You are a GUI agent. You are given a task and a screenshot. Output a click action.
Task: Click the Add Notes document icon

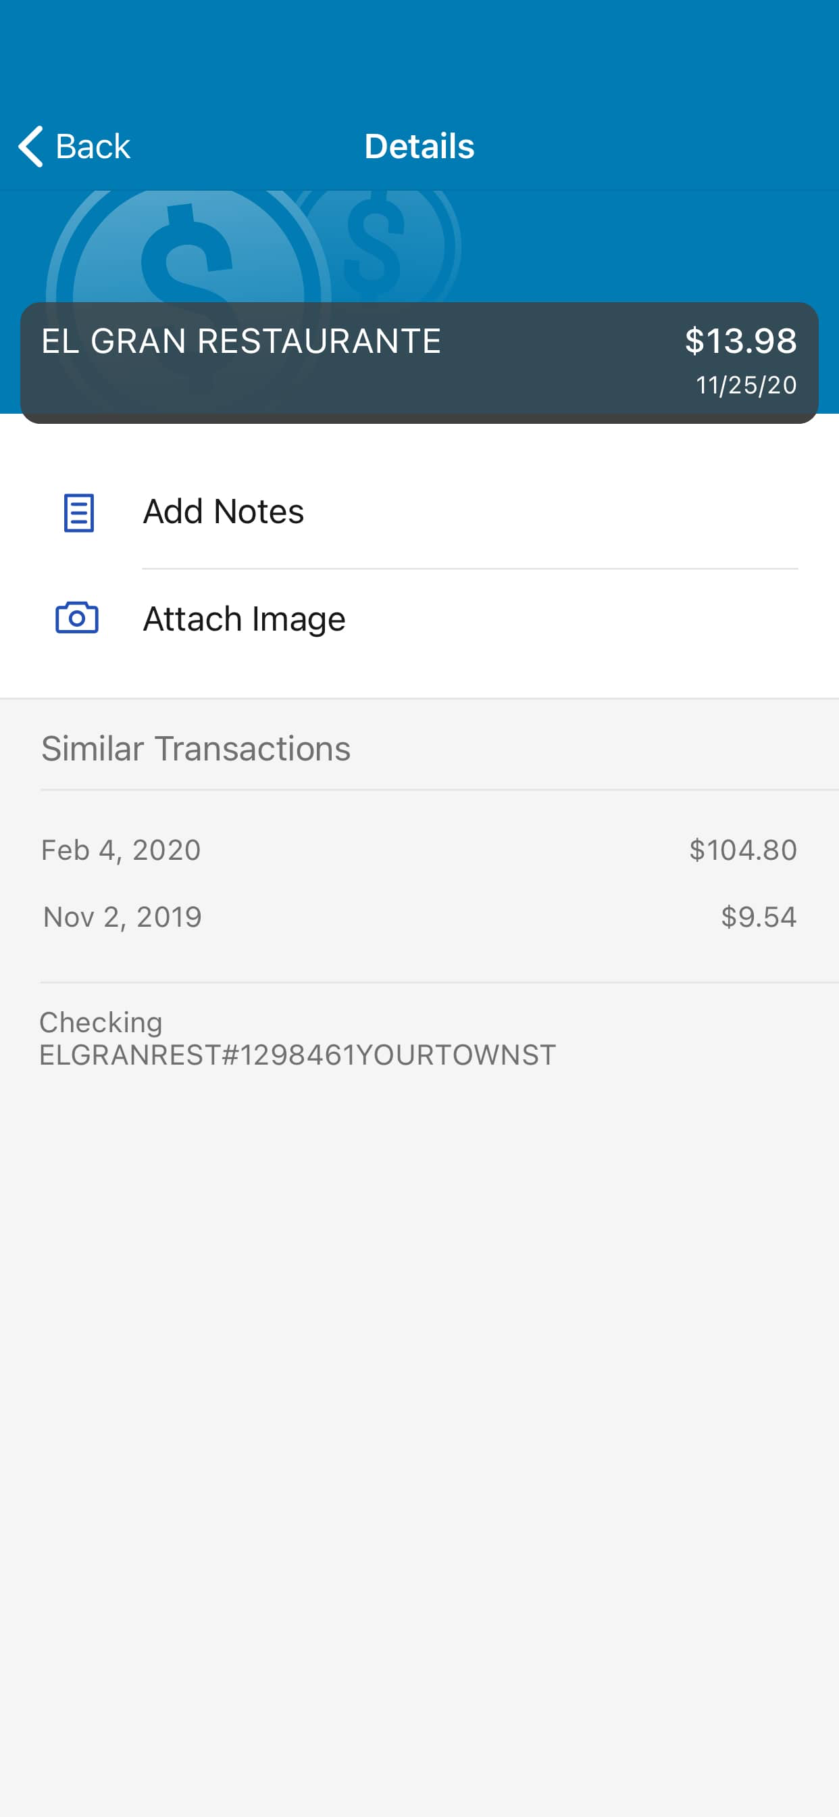(x=78, y=512)
